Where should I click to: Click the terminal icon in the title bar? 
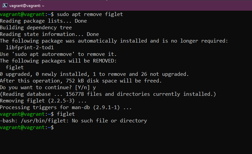tap(5, 5)
